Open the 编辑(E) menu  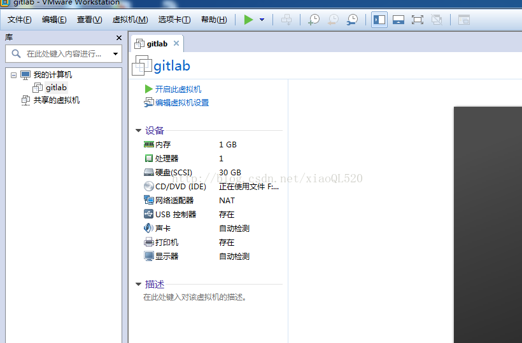54,20
